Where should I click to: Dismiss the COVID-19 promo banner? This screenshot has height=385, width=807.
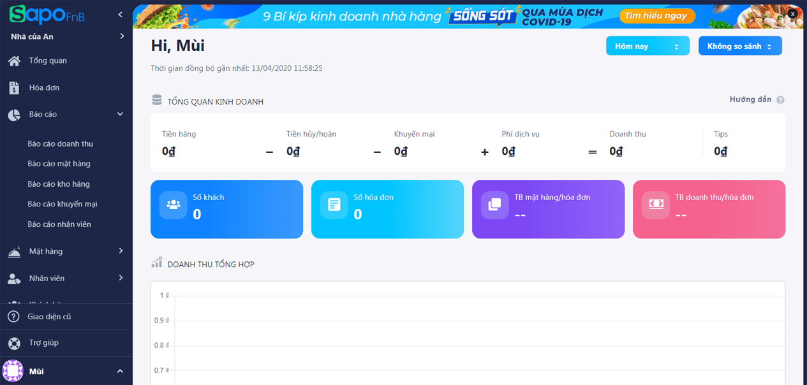[792, 13]
